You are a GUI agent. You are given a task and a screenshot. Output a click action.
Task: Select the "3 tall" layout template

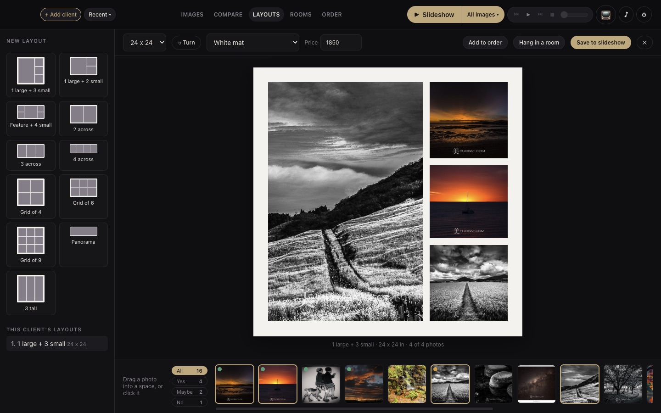(x=31, y=293)
